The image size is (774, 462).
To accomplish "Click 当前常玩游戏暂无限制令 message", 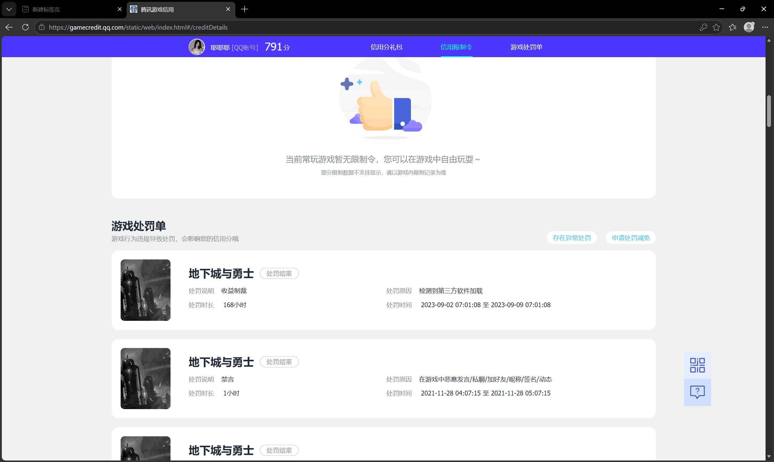I will [383, 159].
